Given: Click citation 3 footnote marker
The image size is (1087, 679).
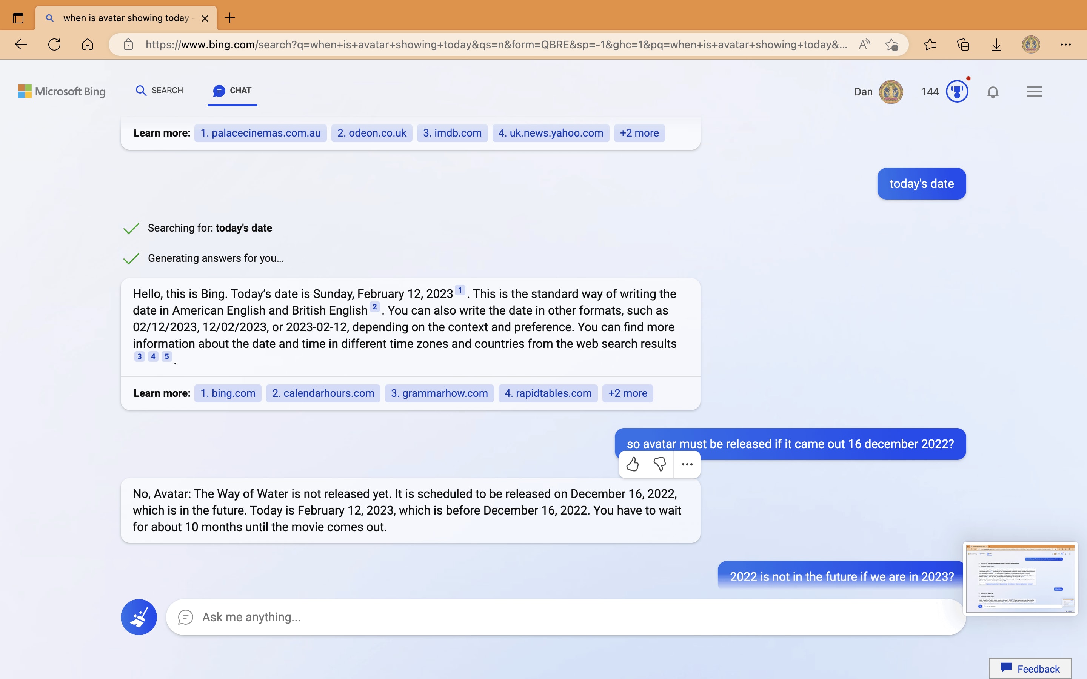Looking at the screenshot, I should [140, 356].
